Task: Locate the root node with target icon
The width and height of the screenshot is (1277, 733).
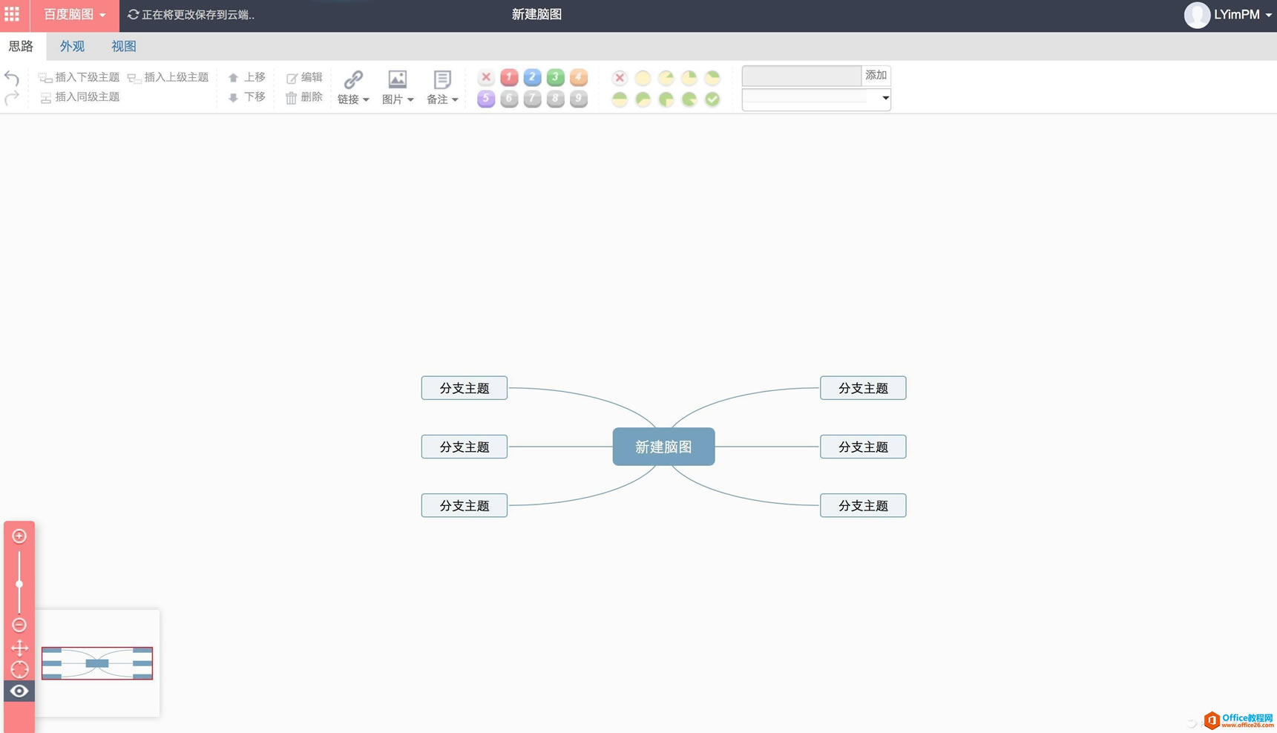Action: pos(19,669)
